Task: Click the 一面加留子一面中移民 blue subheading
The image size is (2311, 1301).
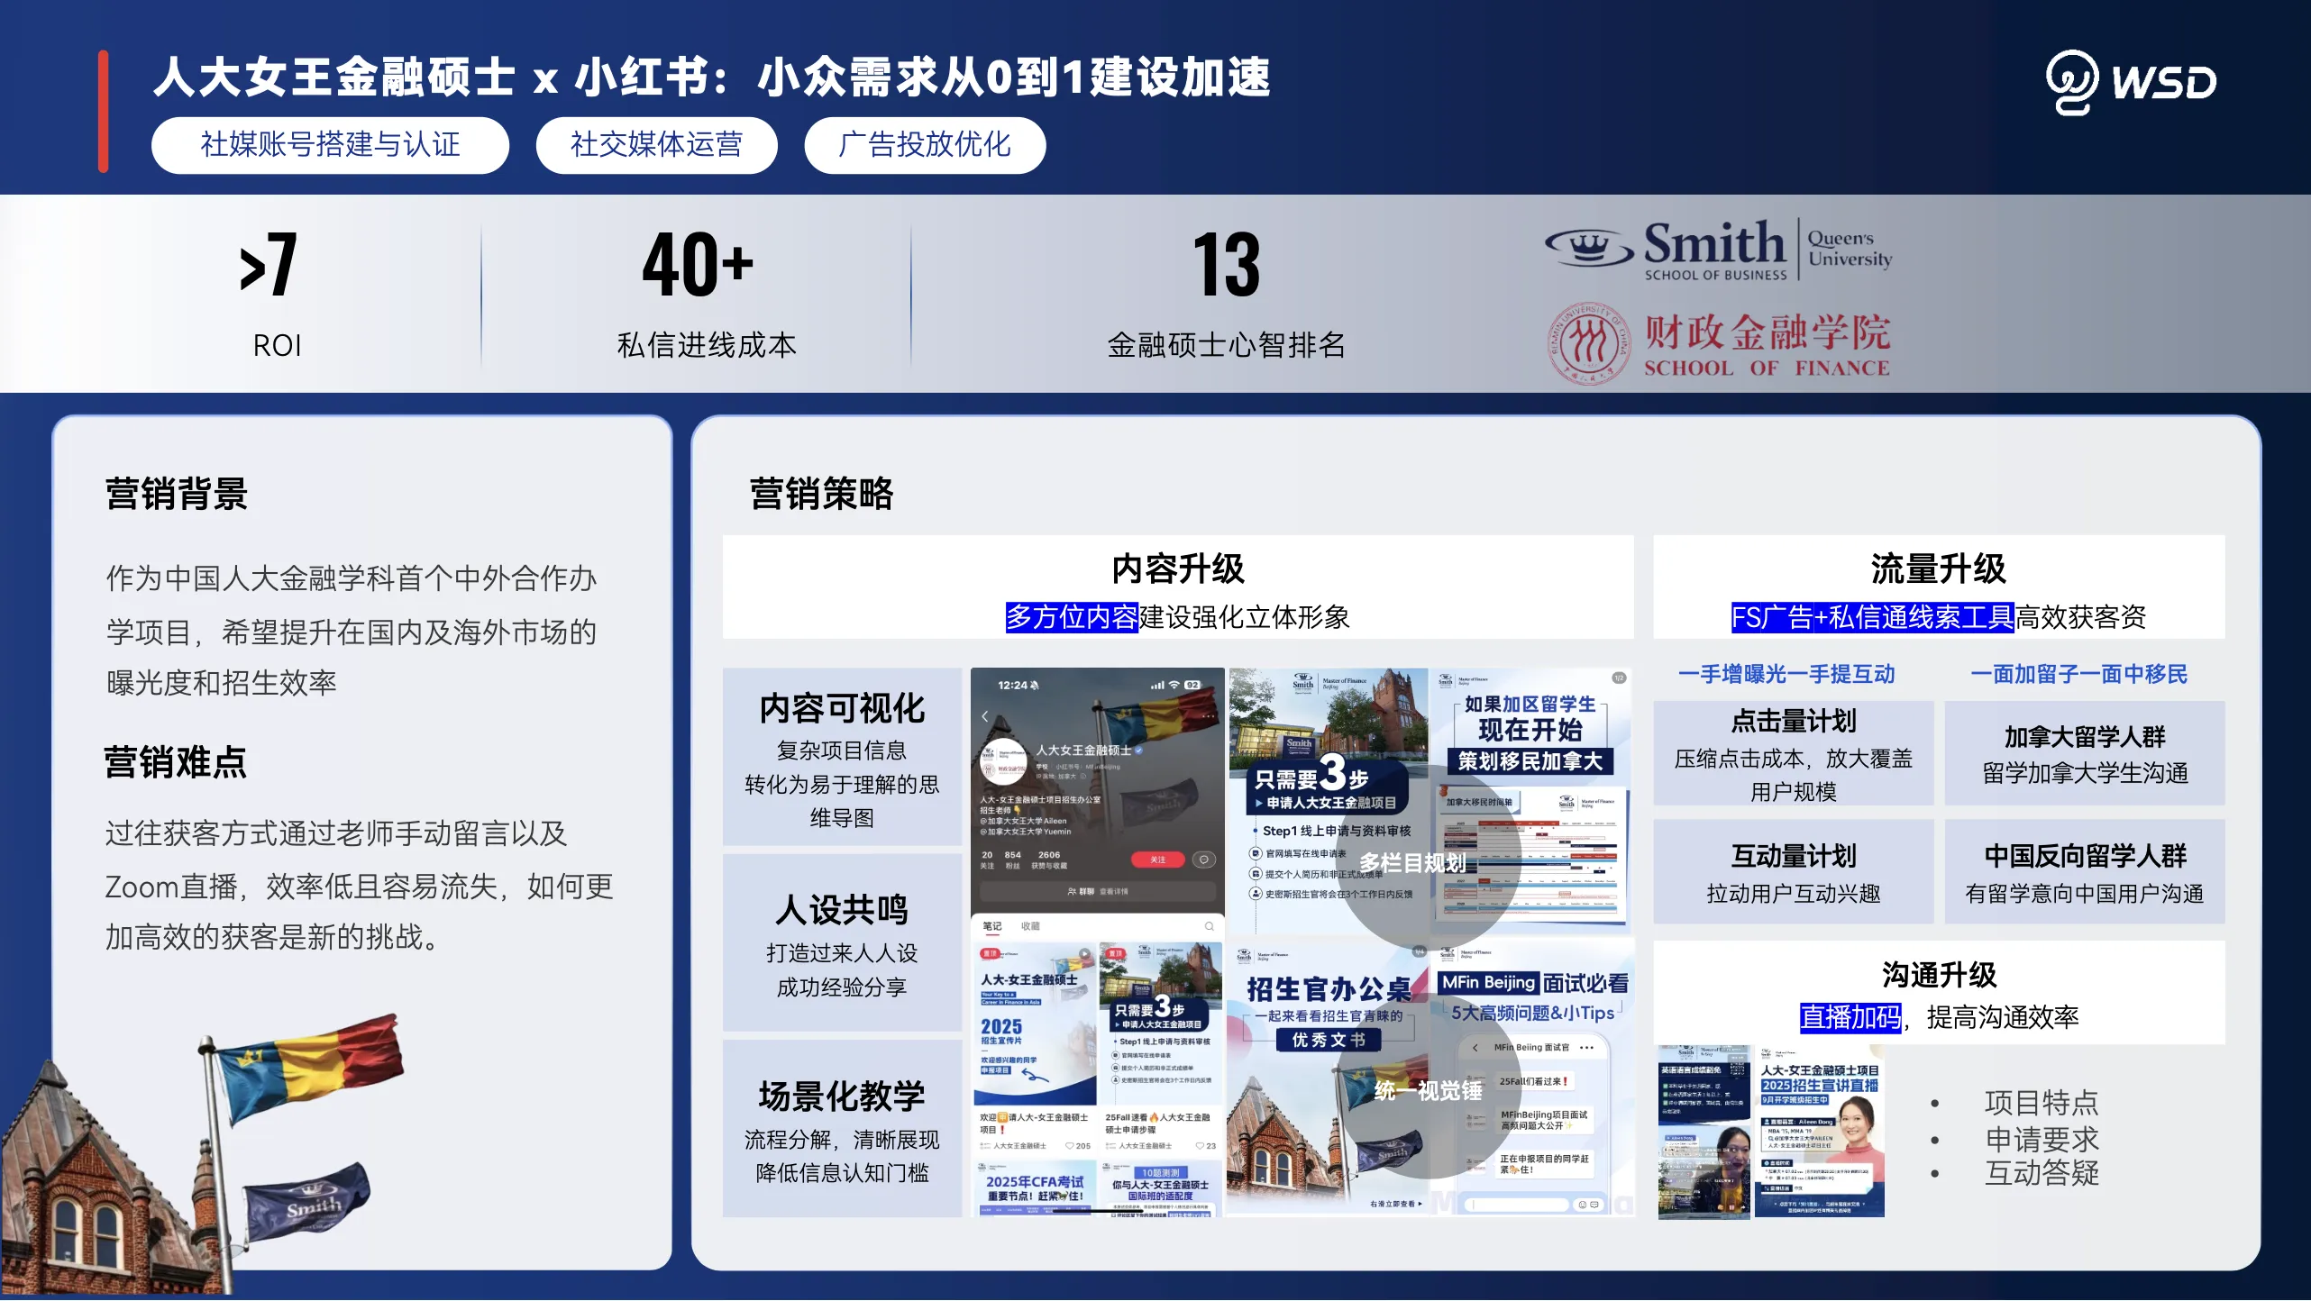Action: [x=2078, y=674]
